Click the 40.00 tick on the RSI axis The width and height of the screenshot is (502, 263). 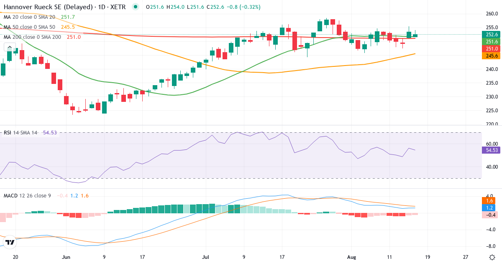pyautogui.click(x=492, y=167)
